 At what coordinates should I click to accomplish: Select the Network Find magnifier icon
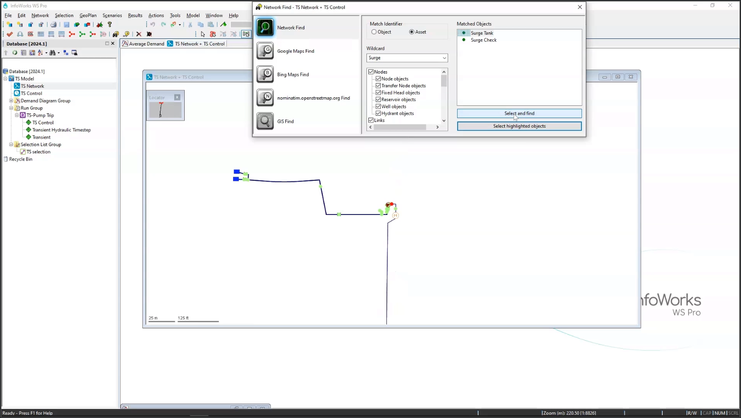click(x=265, y=28)
